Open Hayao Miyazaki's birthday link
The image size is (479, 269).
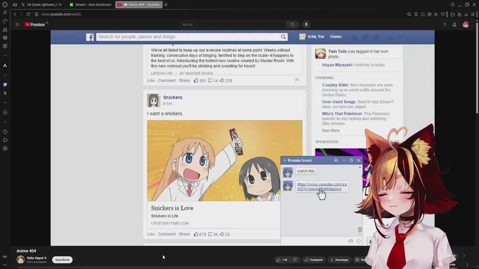click(x=337, y=65)
